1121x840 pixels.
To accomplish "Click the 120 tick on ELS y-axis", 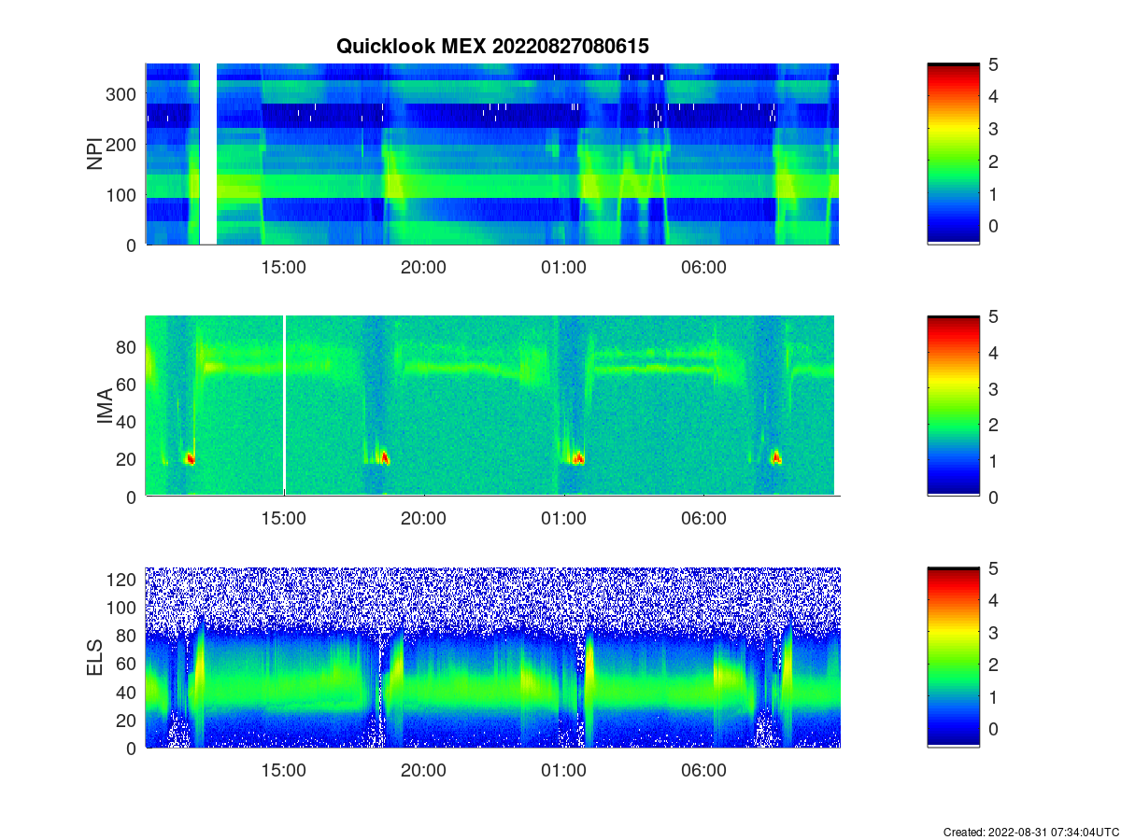I will (123, 580).
